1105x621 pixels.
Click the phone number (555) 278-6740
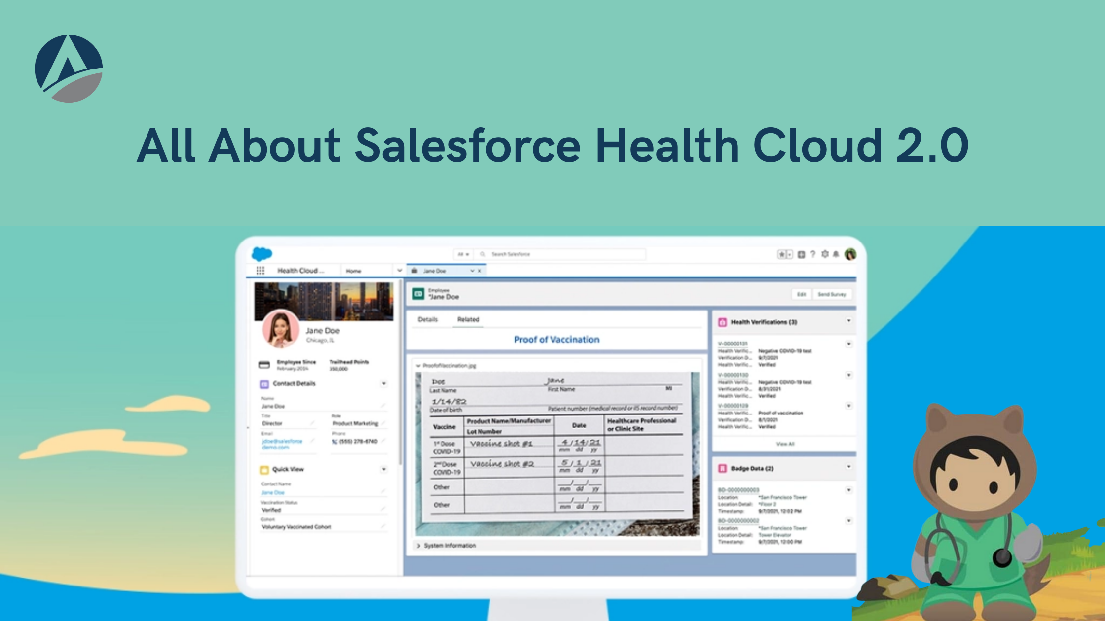pyautogui.click(x=358, y=441)
